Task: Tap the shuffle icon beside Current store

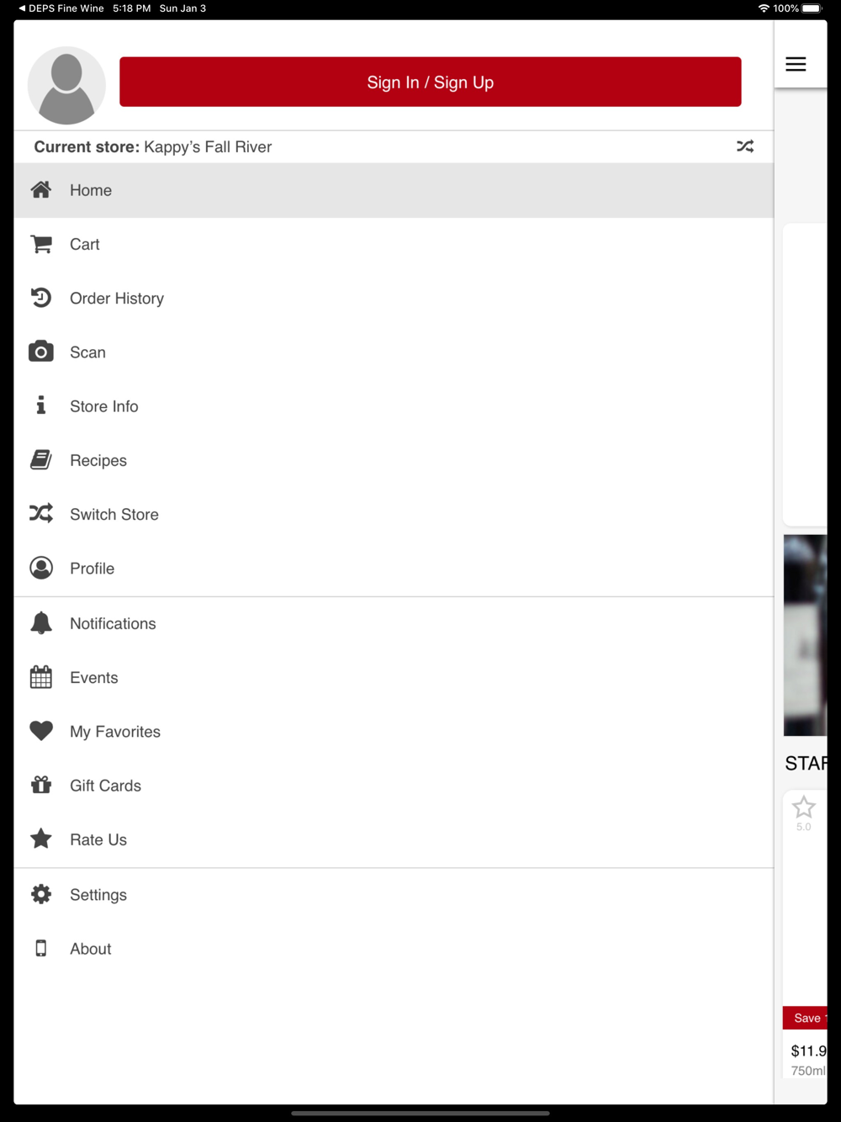Action: pos(745,146)
